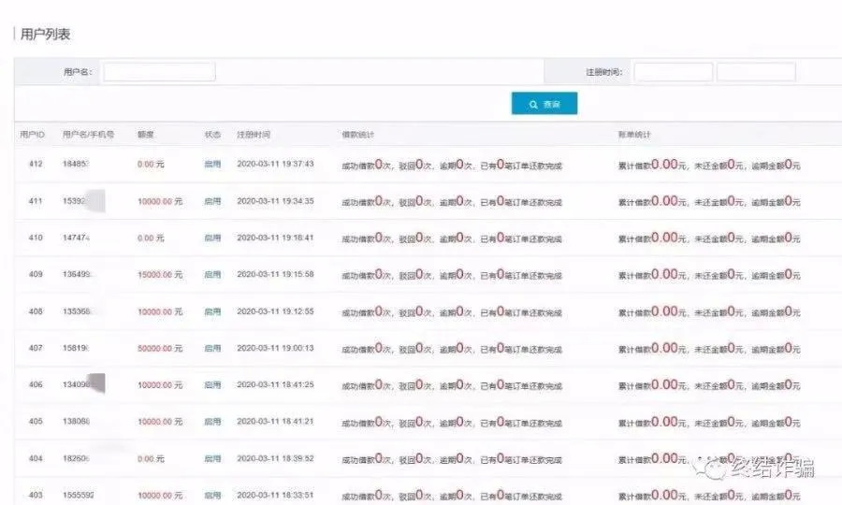This screenshot has height=505, width=842.
Task: Click timestamp 2020-03-11 18:41:21
Action: (275, 421)
